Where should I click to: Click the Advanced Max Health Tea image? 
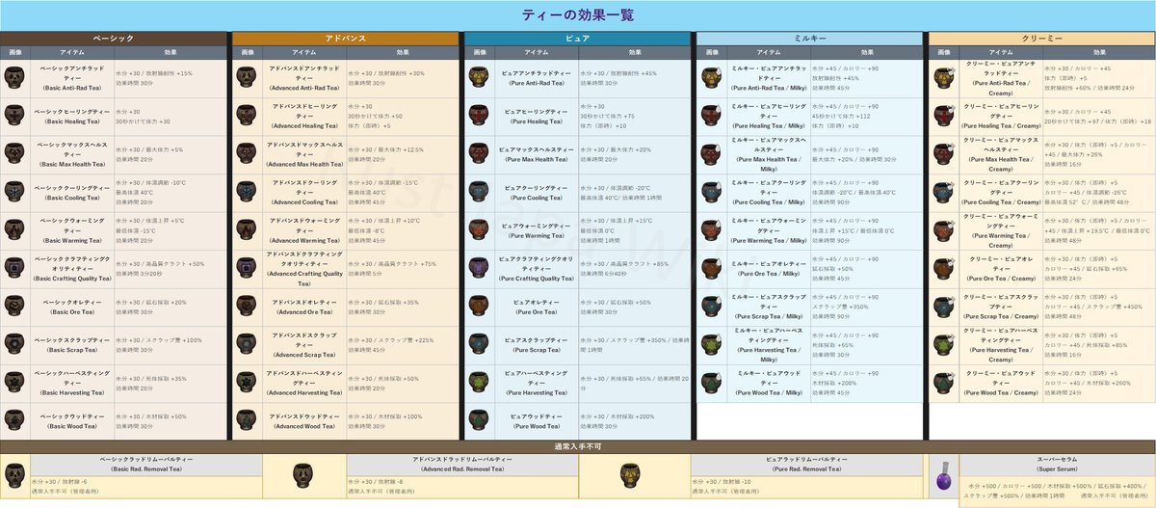[246, 153]
